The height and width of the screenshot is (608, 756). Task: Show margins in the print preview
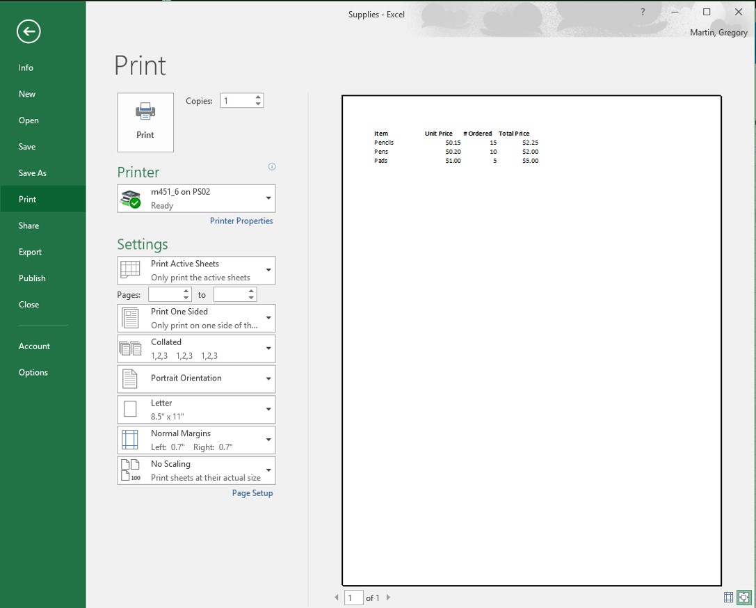[727, 597]
